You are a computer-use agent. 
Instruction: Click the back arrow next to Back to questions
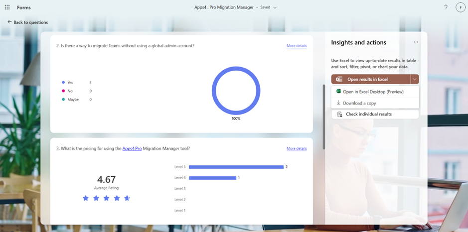(x=9, y=22)
